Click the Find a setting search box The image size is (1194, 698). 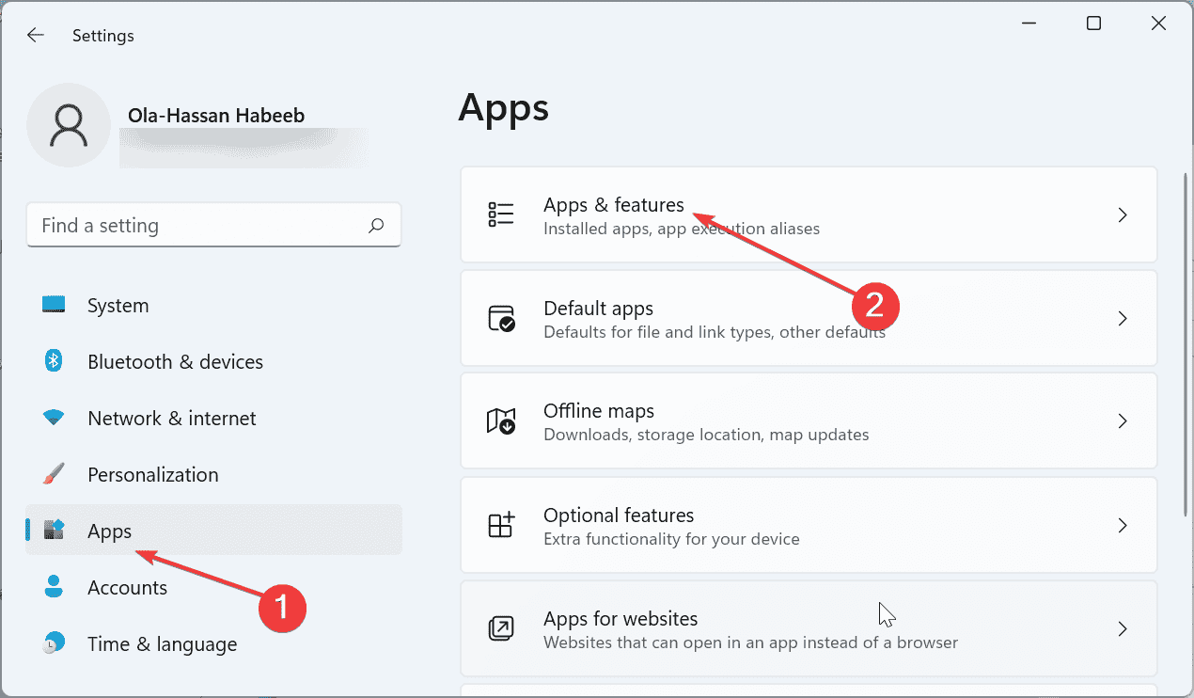[x=188, y=225]
